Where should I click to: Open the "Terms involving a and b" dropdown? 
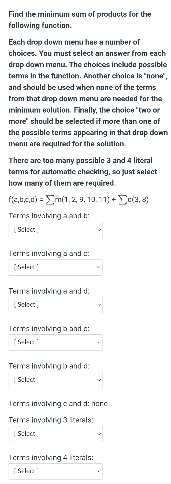pyautogui.click(x=55, y=230)
